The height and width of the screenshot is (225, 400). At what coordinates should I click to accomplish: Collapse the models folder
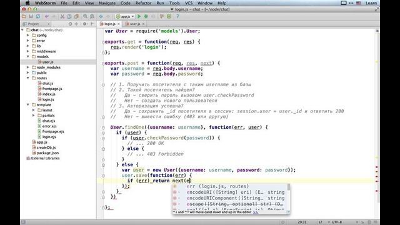click(x=27, y=57)
